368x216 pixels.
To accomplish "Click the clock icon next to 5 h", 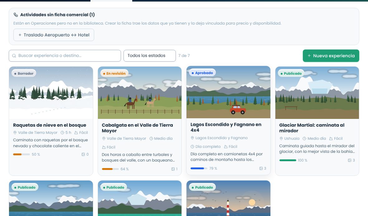I will coord(62,133).
